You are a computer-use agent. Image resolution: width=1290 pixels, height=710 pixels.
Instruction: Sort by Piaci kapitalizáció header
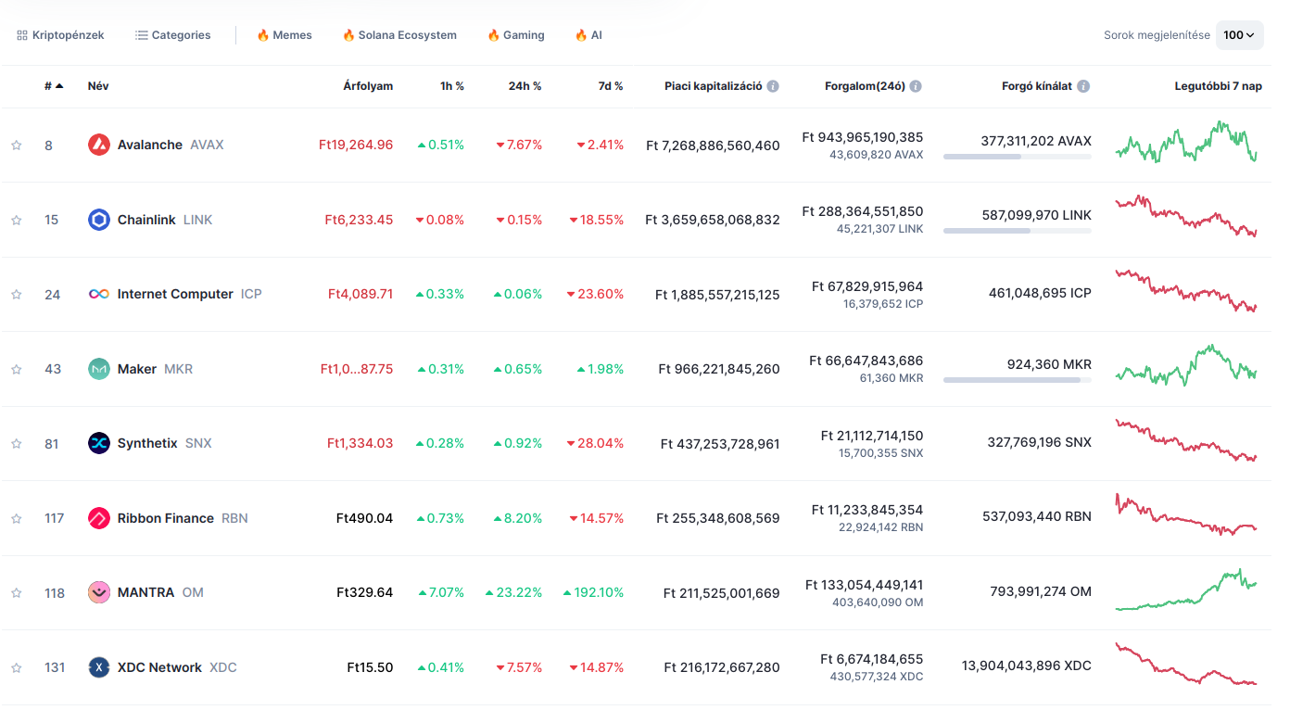point(713,86)
